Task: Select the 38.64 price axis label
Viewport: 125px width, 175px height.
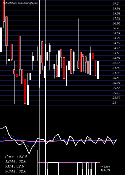Action: (116, 8)
